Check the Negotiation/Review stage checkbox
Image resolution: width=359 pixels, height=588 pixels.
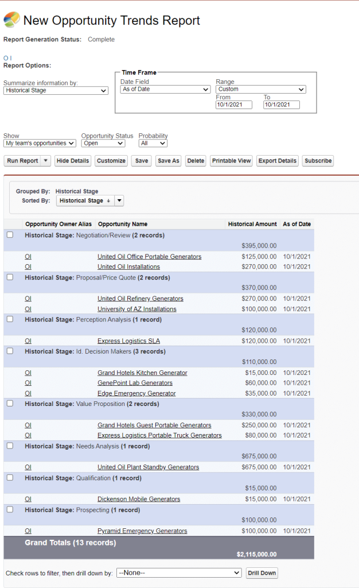pyautogui.click(x=10, y=235)
